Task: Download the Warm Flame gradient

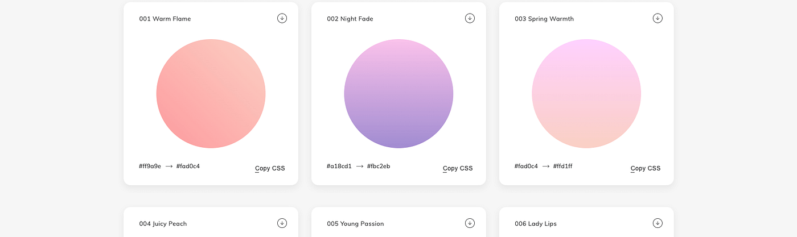Action: [282, 18]
